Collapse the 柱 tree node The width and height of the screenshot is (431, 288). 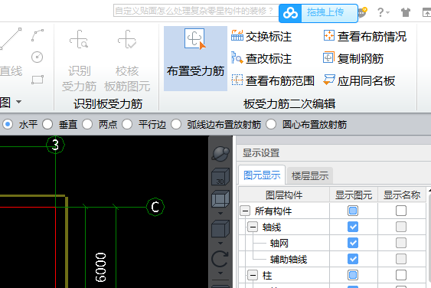click(x=253, y=275)
